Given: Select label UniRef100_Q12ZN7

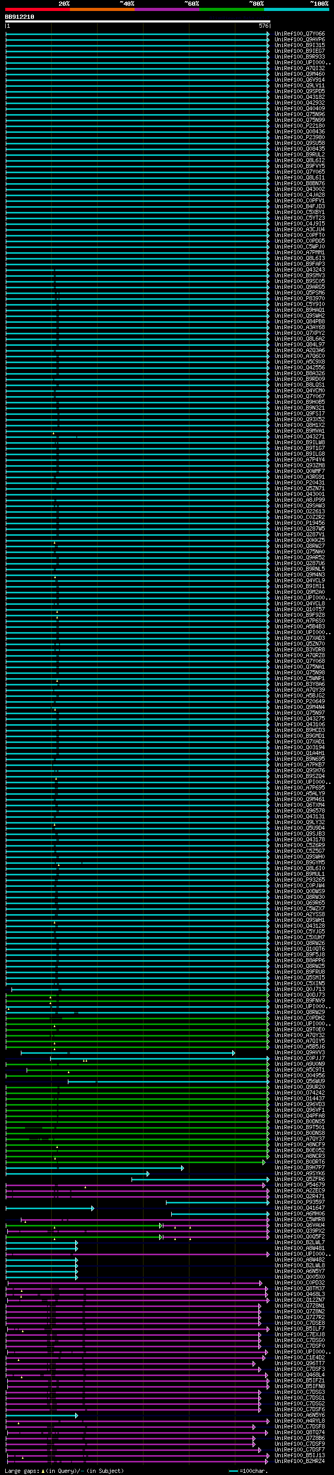Looking at the screenshot, I should [300, 1300].
